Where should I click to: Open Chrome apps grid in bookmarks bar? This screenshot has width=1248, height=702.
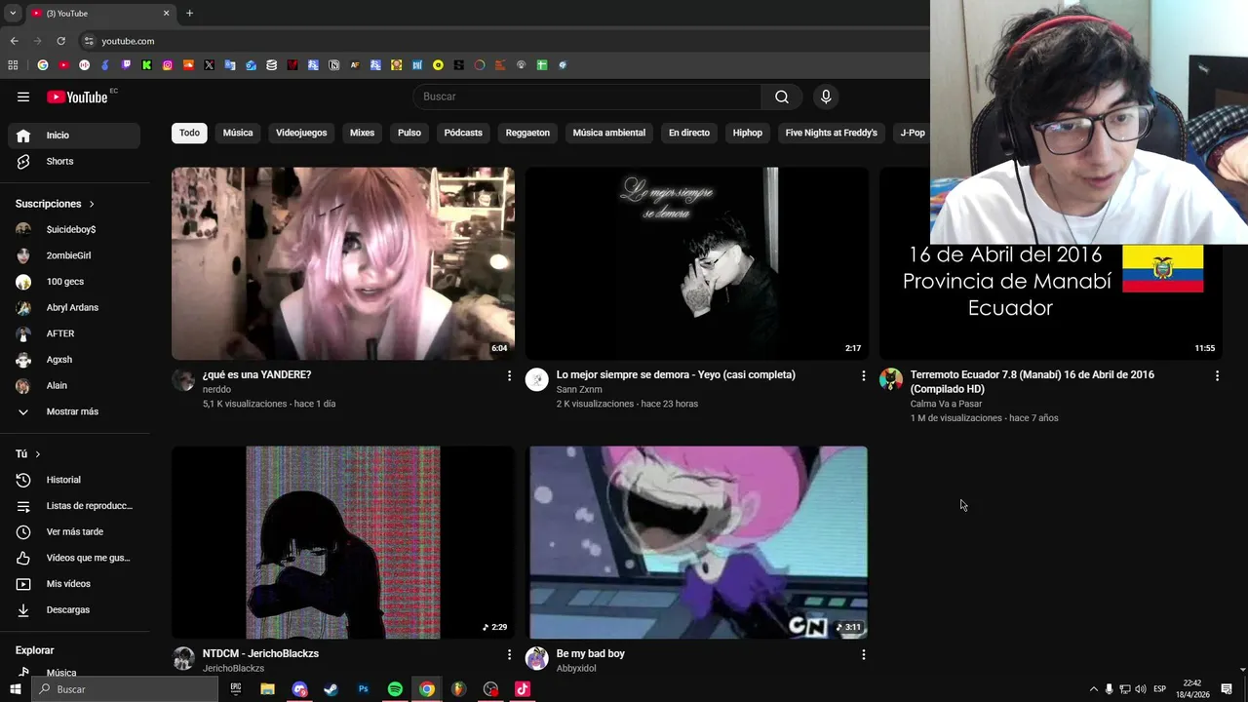tap(13, 65)
